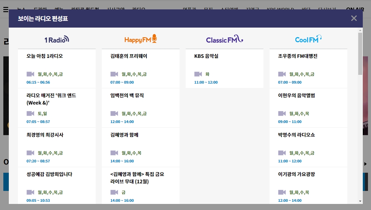The image size is (371, 210).
Task: Open KBS 음악실 program
Action: tap(206, 56)
